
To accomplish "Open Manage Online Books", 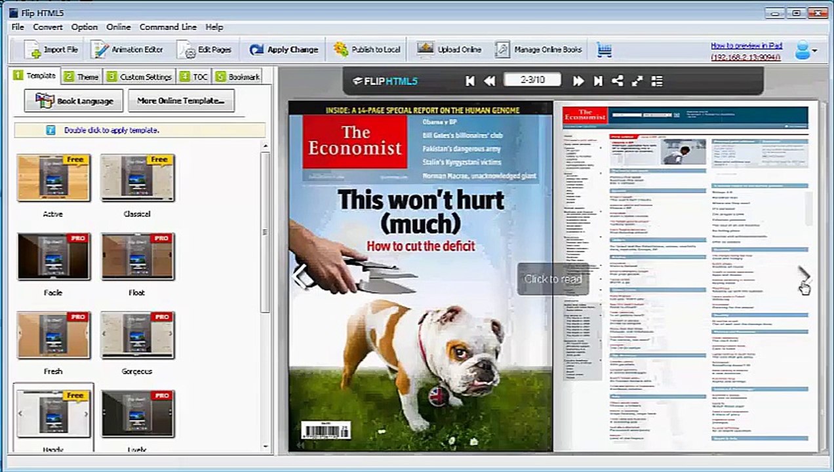I will (538, 49).
